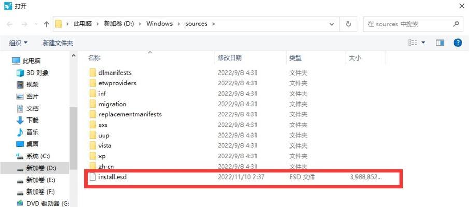Viewport: 470px width, 207px height.
Task: Click the 3,988,852... size cell
Action: pyautogui.click(x=366, y=177)
